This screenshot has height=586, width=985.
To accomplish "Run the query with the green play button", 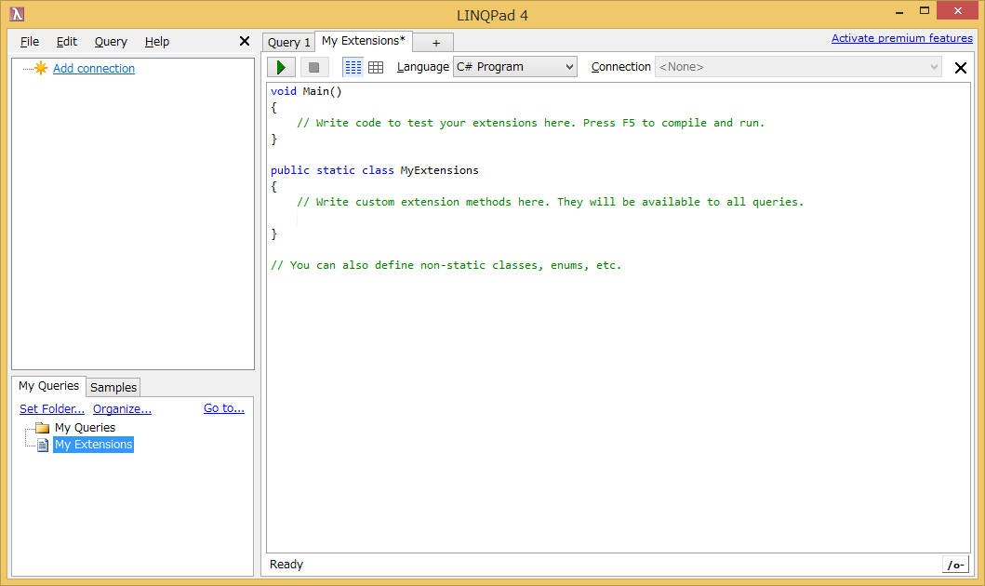I will point(281,67).
